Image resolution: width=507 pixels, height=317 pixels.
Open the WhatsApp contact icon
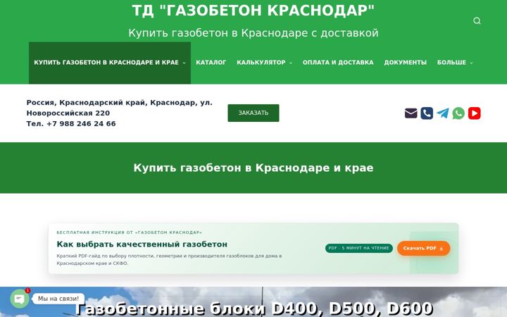click(x=458, y=113)
